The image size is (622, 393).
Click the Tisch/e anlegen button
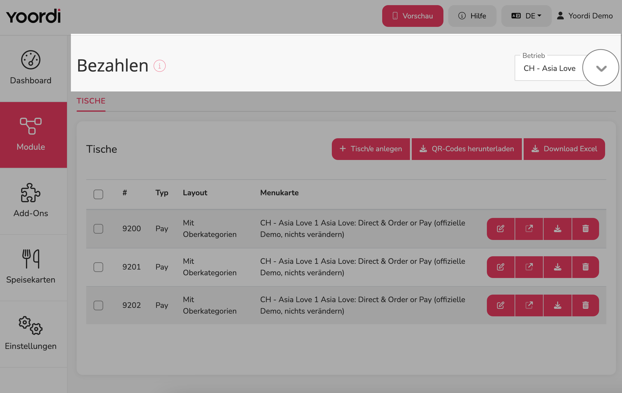(371, 149)
